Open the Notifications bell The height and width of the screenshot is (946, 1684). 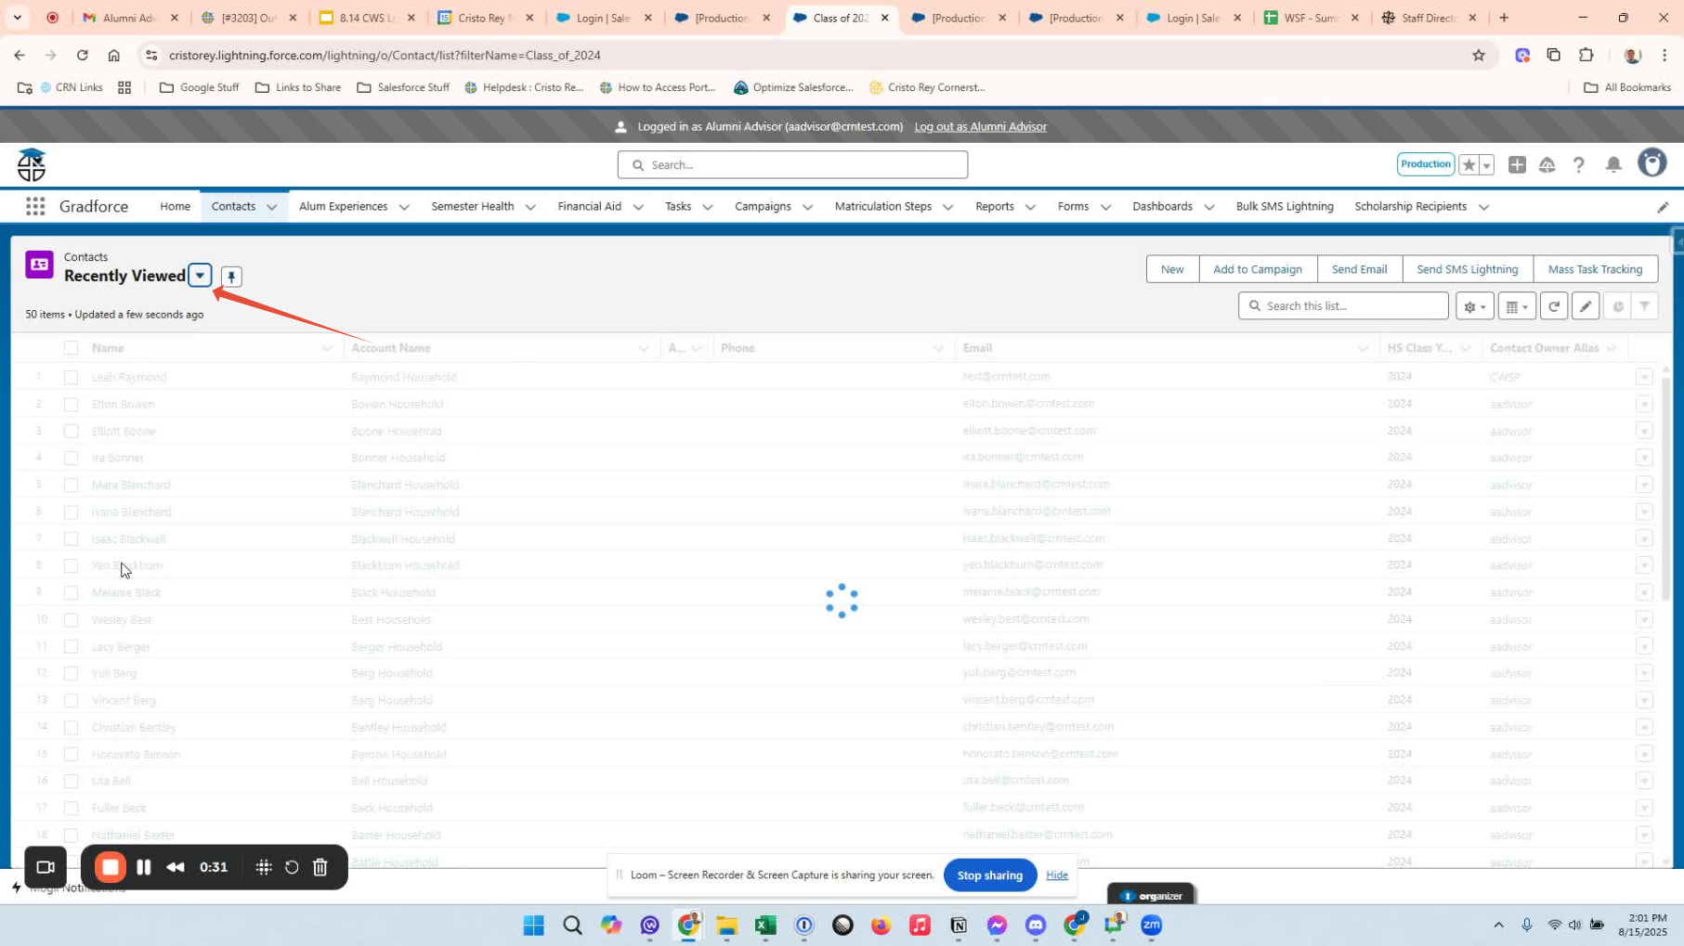[x=1613, y=164]
